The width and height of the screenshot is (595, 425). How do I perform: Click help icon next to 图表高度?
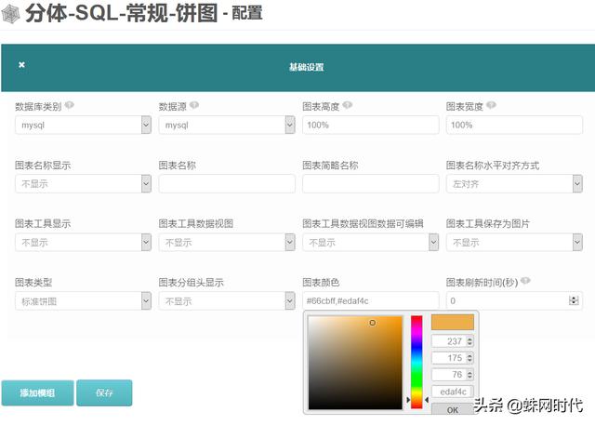[x=348, y=105]
